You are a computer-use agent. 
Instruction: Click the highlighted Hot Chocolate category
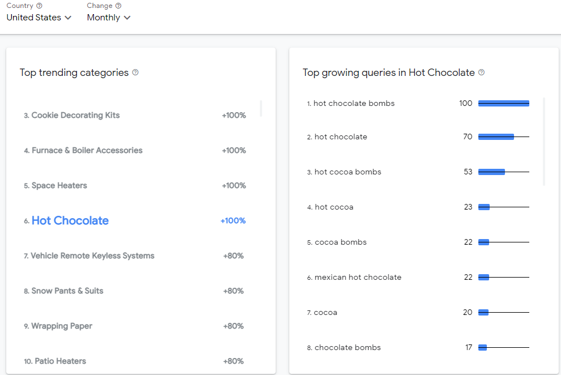coord(70,221)
